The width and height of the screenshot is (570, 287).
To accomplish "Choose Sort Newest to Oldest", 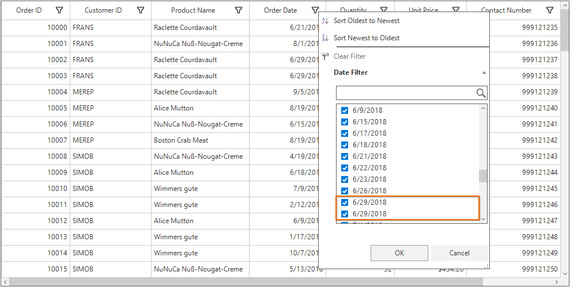I will (367, 38).
